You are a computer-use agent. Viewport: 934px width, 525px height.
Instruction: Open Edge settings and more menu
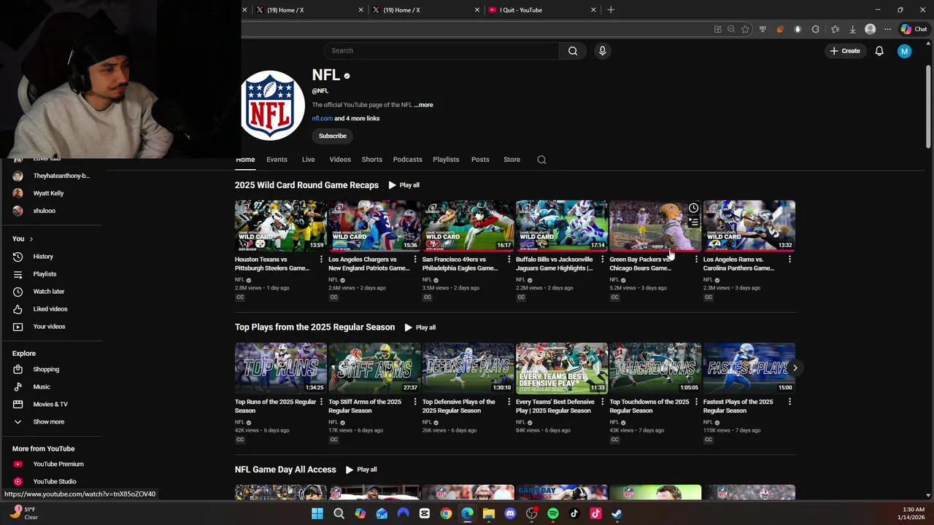click(x=887, y=29)
